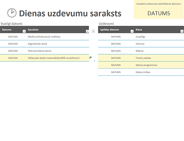
Task: Select the DATUMS cell in Pārbaudes darbs row
Action: (x=13, y=58)
